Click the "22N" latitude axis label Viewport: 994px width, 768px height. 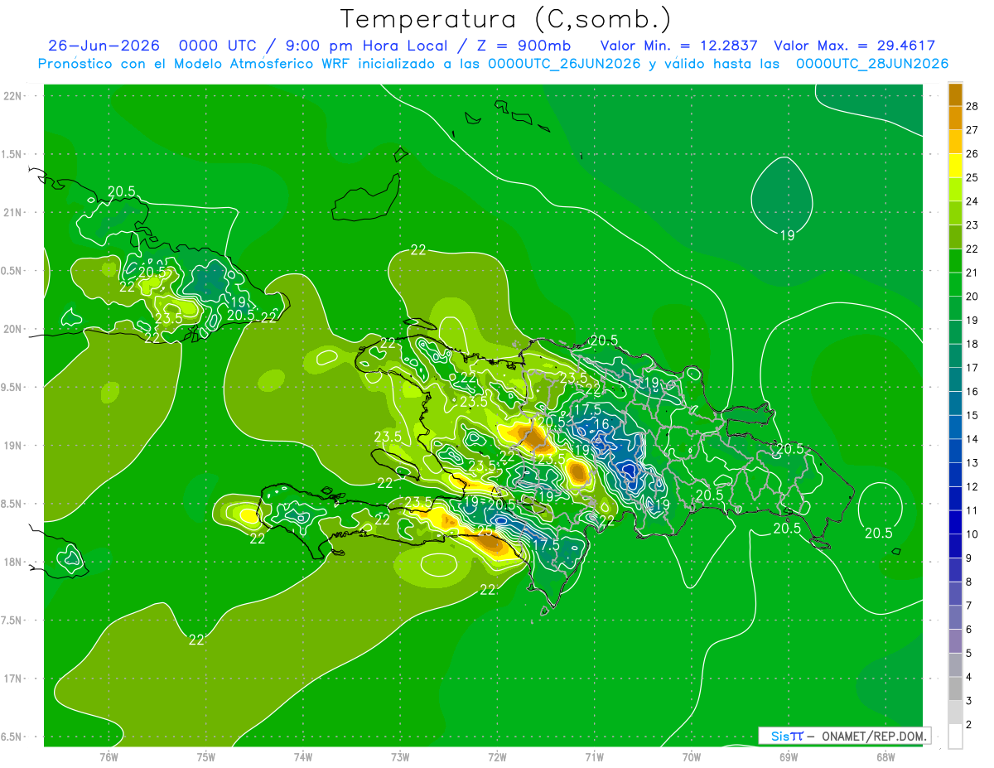click(12, 96)
